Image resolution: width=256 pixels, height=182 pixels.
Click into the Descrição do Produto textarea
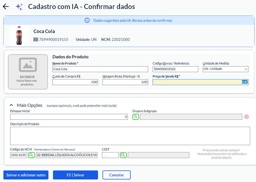(130, 136)
